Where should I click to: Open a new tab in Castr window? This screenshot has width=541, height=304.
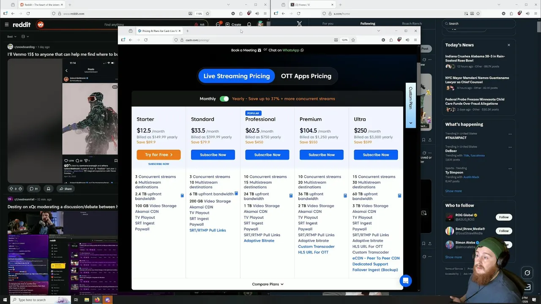[x=188, y=31]
